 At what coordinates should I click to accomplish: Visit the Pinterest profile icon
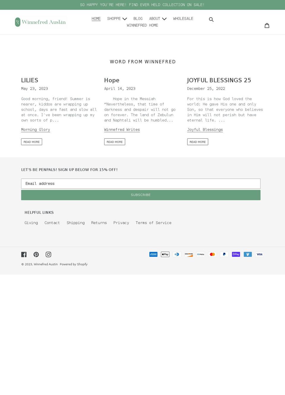coord(36,254)
